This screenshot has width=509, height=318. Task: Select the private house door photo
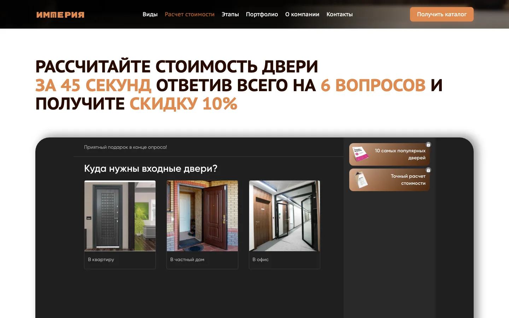tap(202, 216)
